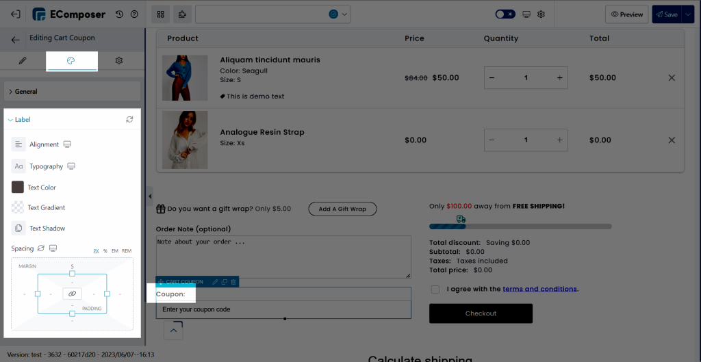Open the Text Color swatch
The height and width of the screenshot is (362, 701).
pyautogui.click(x=17, y=187)
